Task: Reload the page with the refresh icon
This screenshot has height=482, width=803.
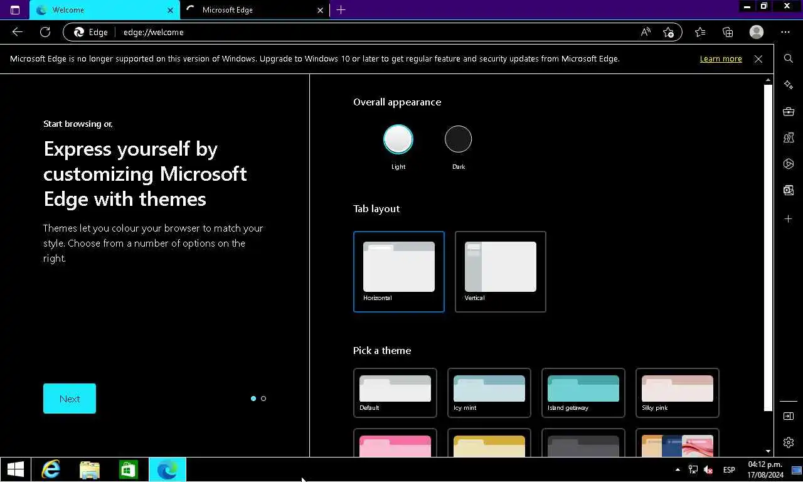Action: pos(45,32)
